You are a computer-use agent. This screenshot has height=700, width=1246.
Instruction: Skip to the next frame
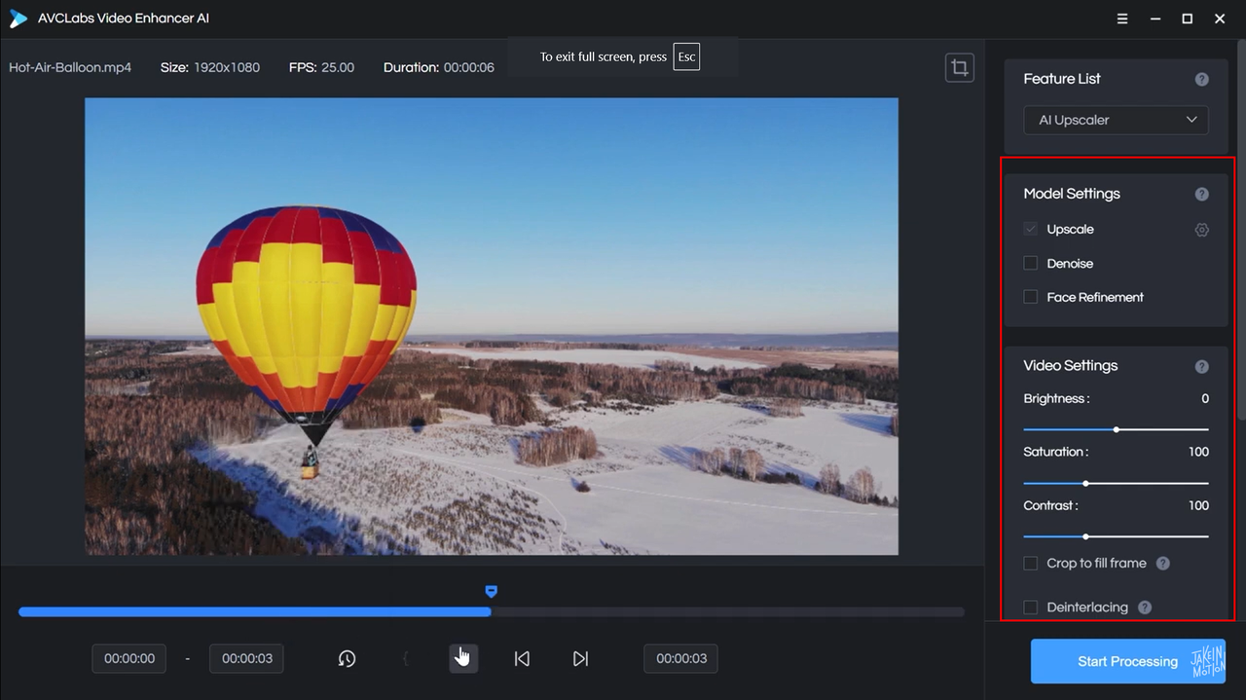(x=580, y=658)
